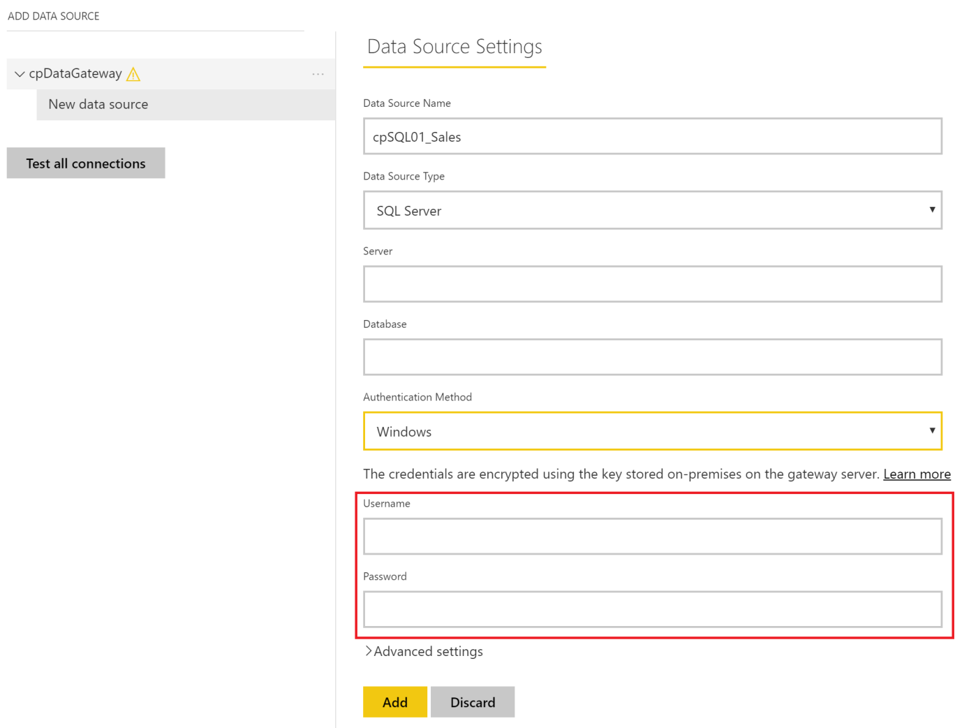Switch to the Data Source Settings tab

coord(454,47)
